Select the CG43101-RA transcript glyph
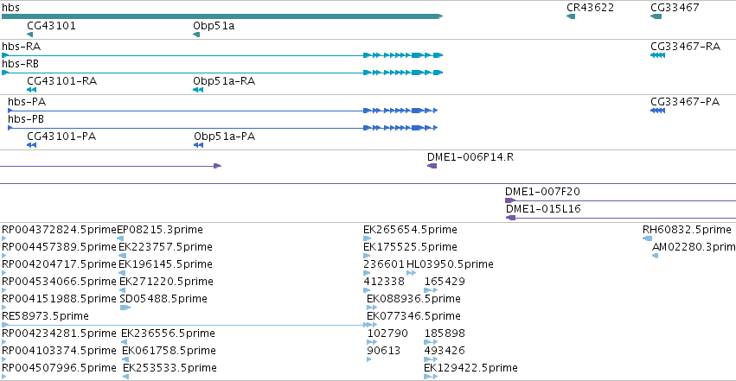The image size is (736, 381). click(x=31, y=90)
